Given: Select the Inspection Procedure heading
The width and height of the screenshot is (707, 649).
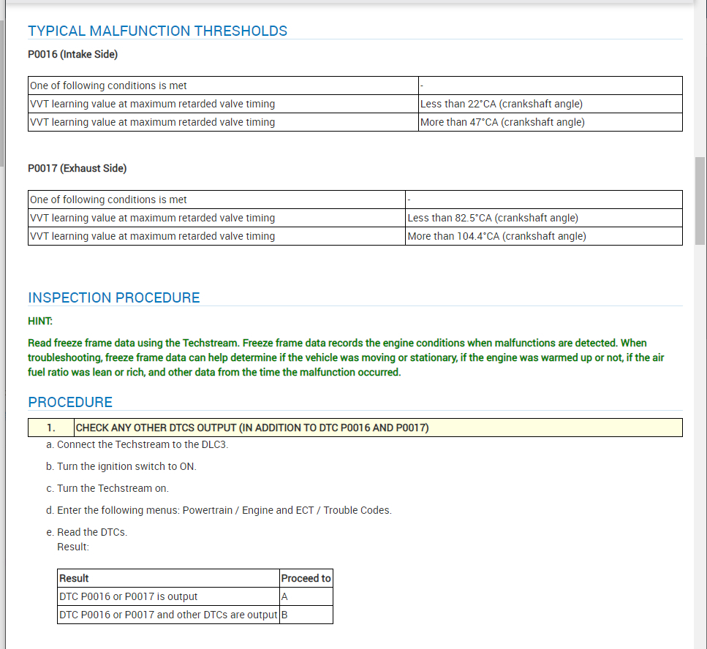Looking at the screenshot, I should click(x=113, y=297).
